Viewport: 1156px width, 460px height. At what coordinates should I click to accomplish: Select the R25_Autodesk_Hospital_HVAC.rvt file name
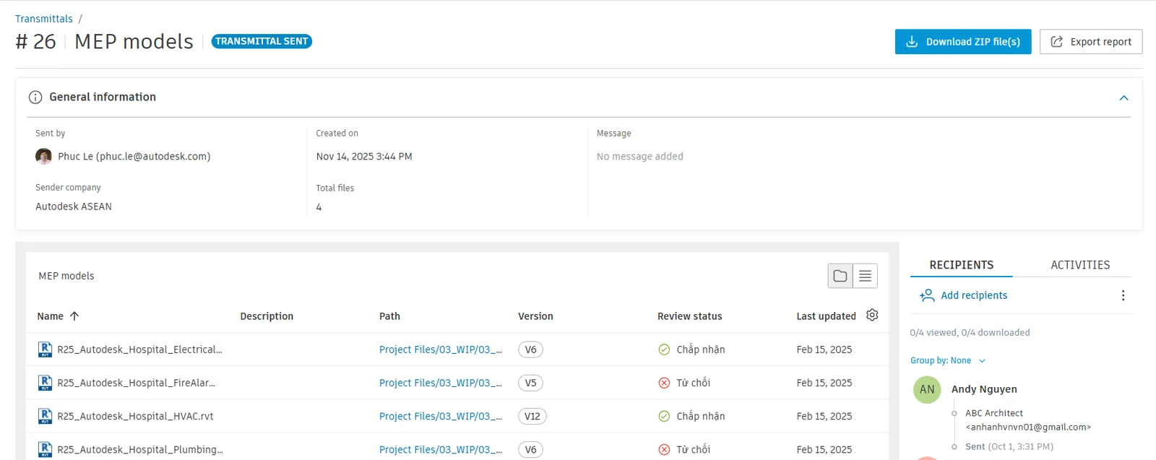click(135, 416)
